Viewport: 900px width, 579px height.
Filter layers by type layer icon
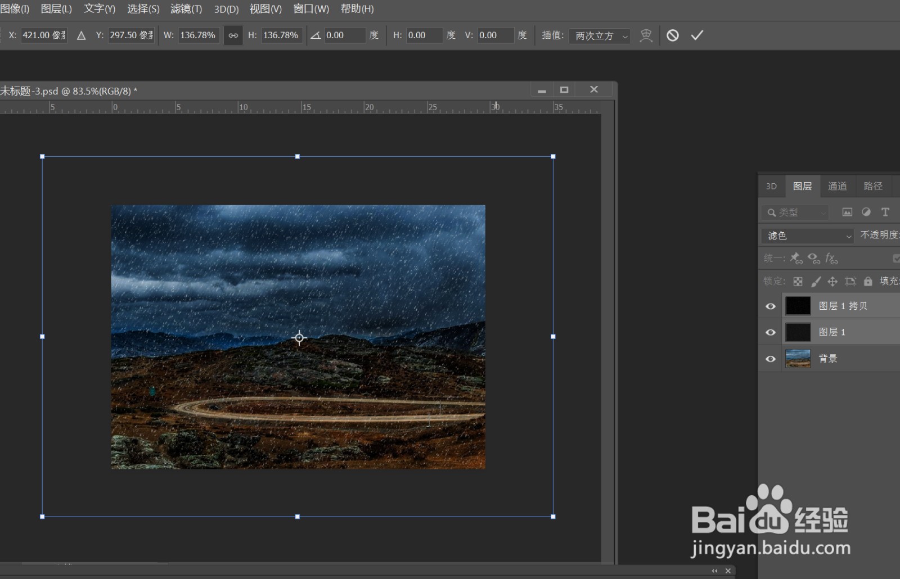[x=885, y=212]
